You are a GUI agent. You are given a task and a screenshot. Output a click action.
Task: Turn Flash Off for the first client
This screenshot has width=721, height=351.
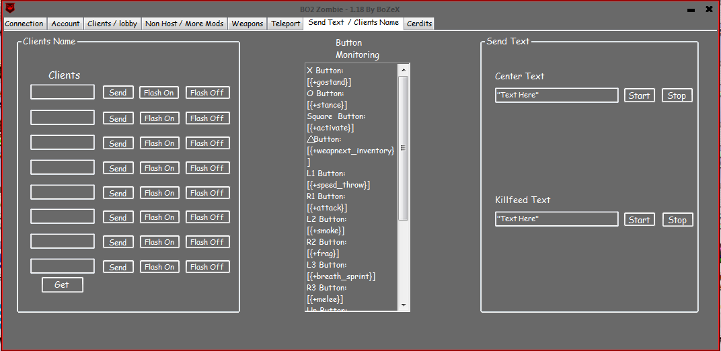coord(207,92)
